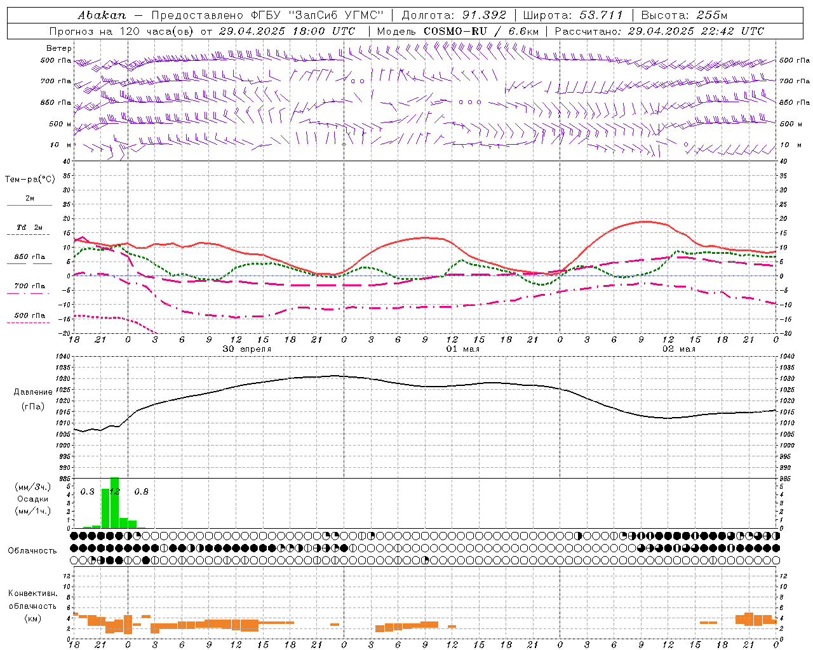Click the tallest green precipitation bar
This screenshot has width=813, height=650.
115,503
